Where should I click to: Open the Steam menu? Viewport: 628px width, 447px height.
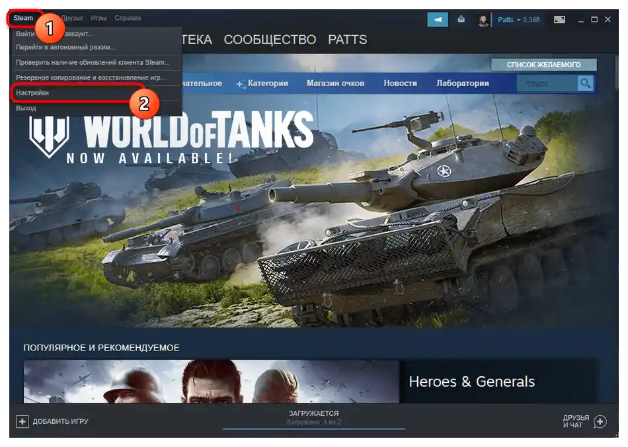pos(23,18)
